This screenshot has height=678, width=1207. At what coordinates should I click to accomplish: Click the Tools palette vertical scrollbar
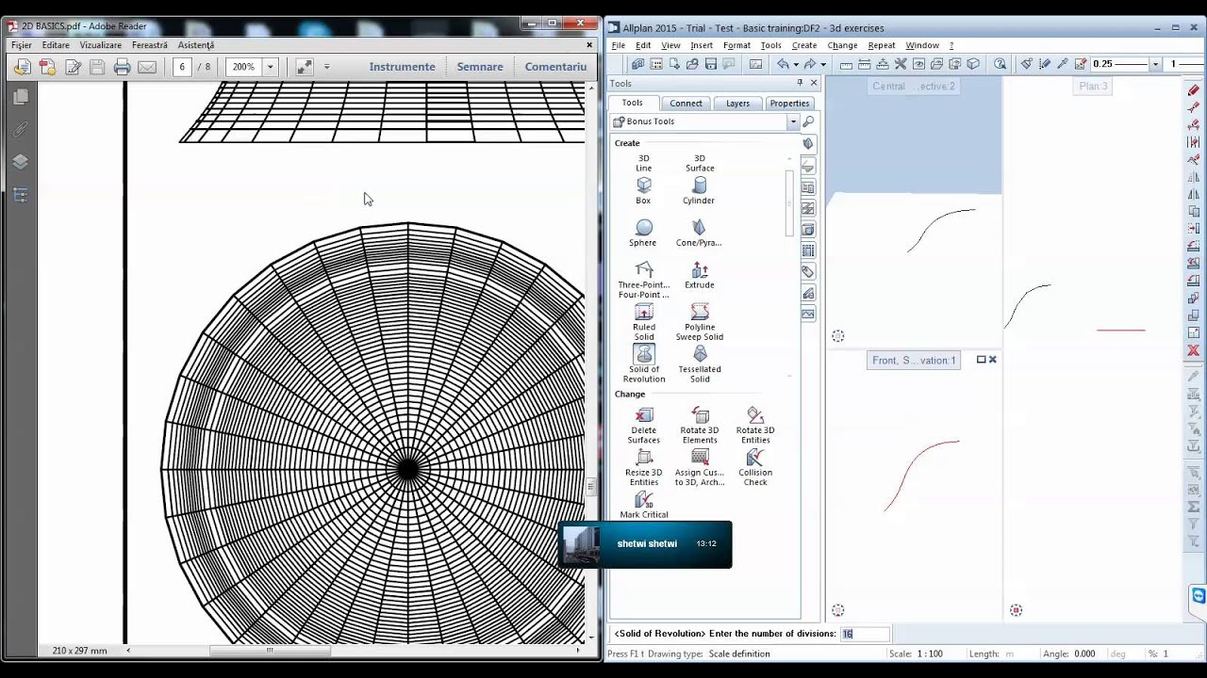click(790, 203)
